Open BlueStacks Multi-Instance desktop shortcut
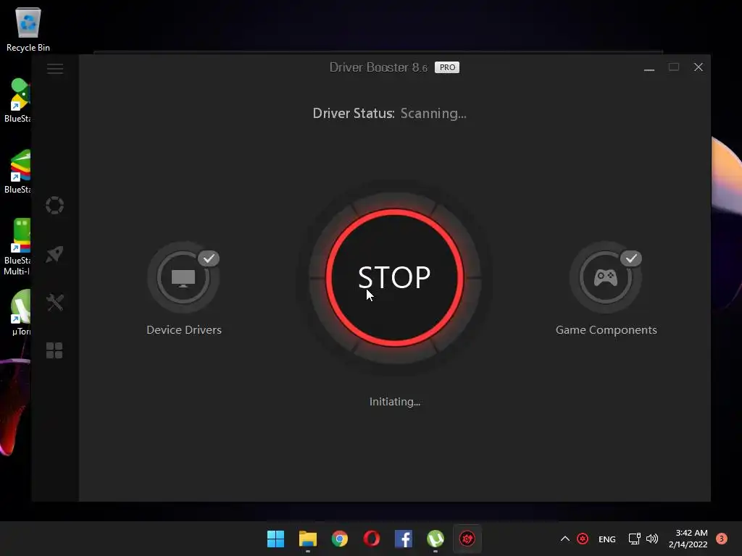The width and height of the screenshot is (742, 556). 17,247
